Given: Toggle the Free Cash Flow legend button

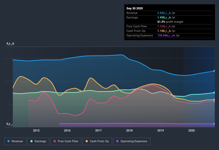Looking at the screenshot, I should tap(66, 141).
